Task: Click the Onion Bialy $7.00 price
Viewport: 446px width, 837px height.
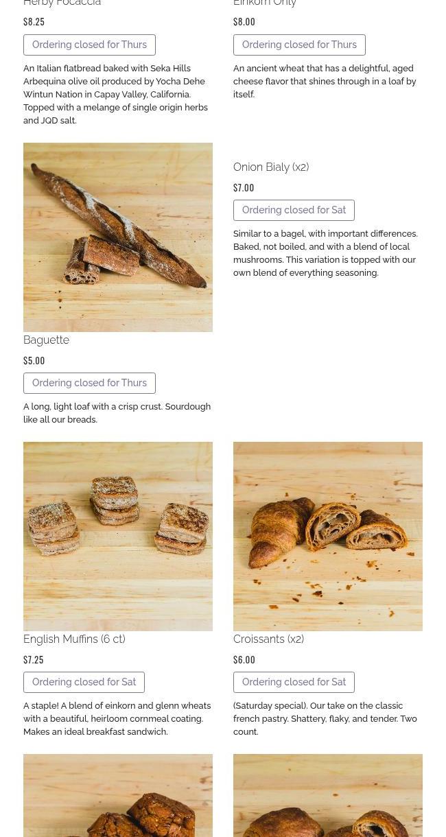Action: click(x=244, y=187)
